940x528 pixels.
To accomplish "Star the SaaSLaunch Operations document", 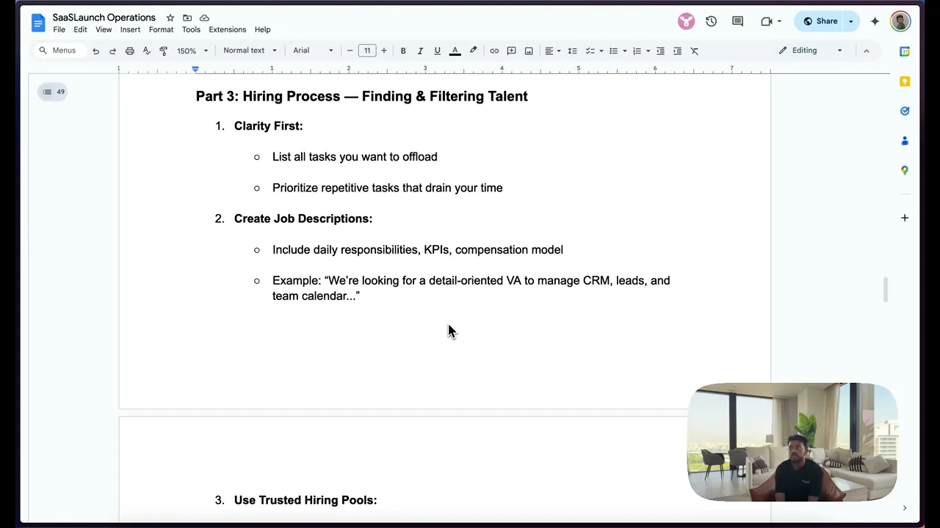I will point(170,18).
